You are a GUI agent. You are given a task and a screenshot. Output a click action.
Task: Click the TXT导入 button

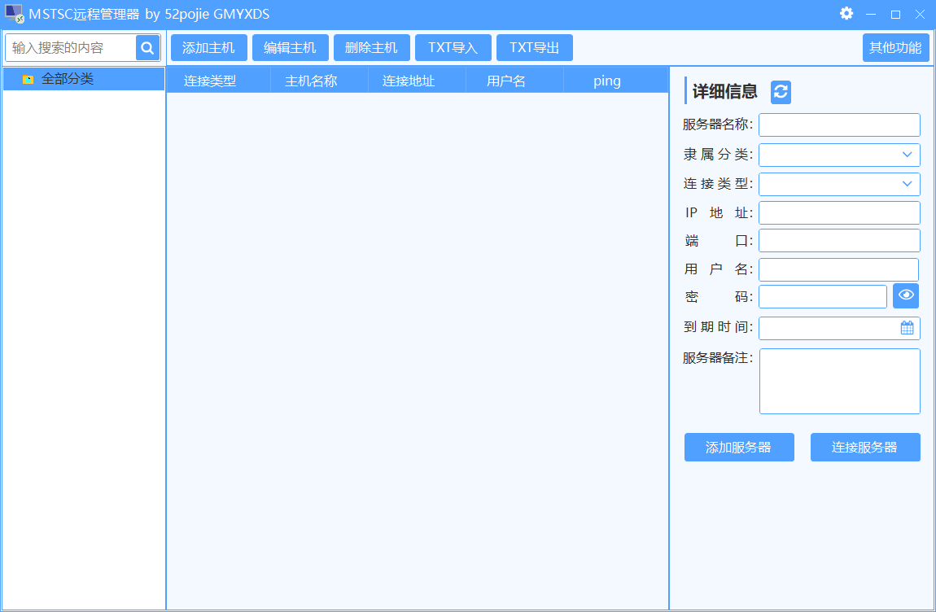453,48
